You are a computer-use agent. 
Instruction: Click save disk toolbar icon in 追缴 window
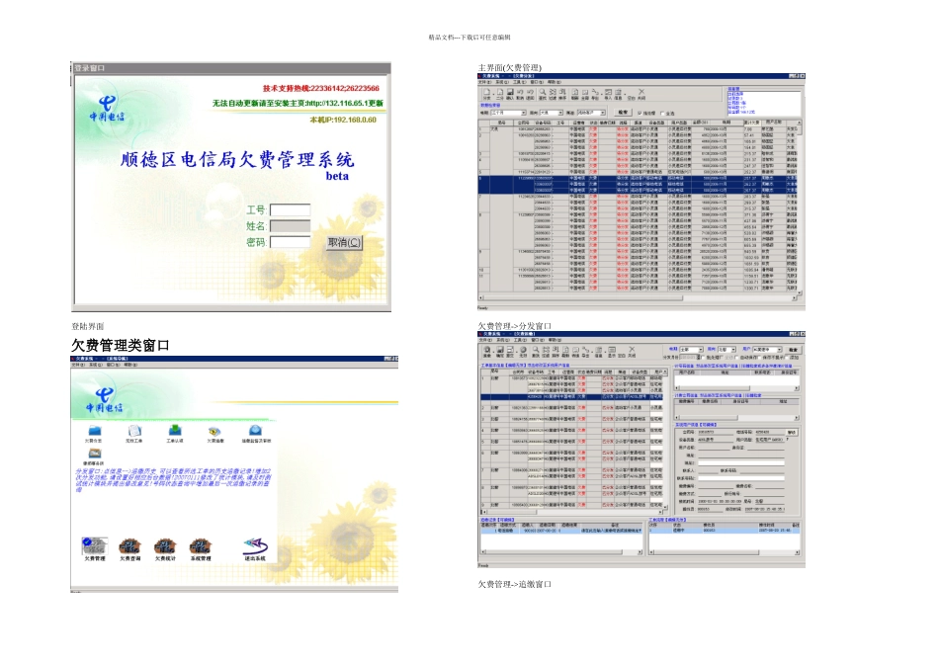[x=500, y=352]
